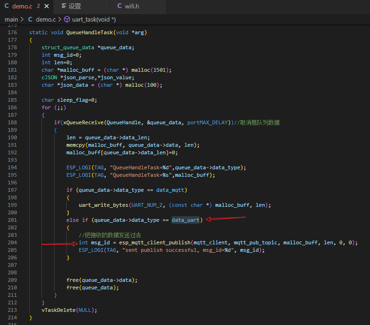370x325 pixels.
Task: Click QueueHandleTask function name on line 176
Action: tap(90, 32)
